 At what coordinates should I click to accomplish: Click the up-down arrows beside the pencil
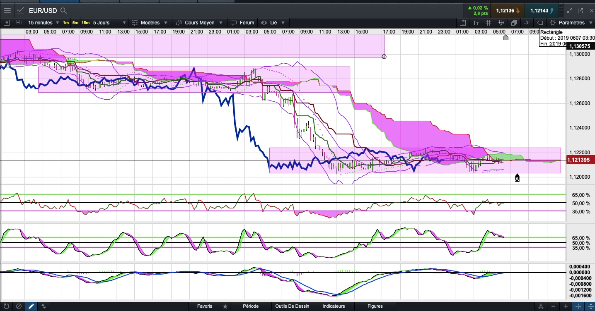44,306
